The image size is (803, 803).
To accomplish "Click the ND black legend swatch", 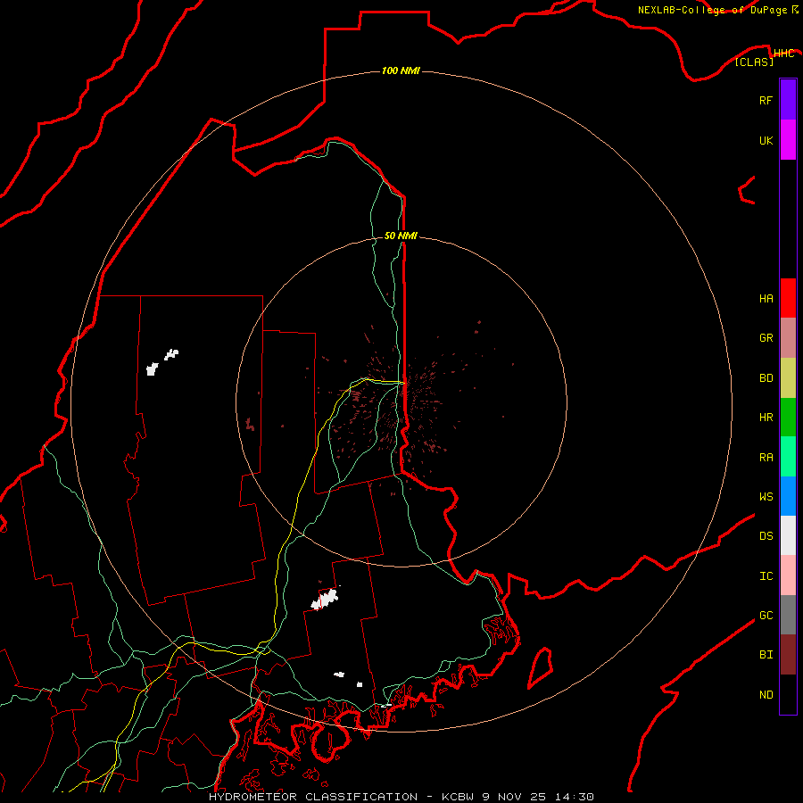I will (x=788, y=694).
